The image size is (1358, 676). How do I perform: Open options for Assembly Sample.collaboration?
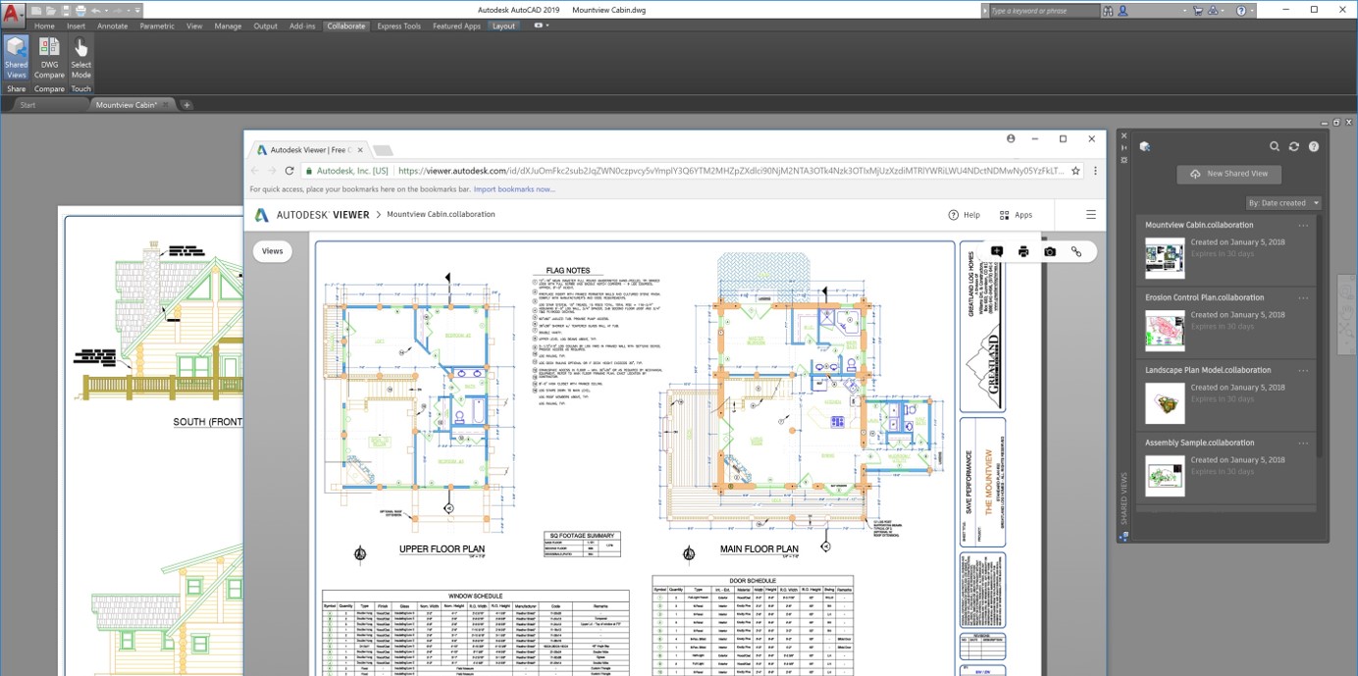pos(1303,442)
